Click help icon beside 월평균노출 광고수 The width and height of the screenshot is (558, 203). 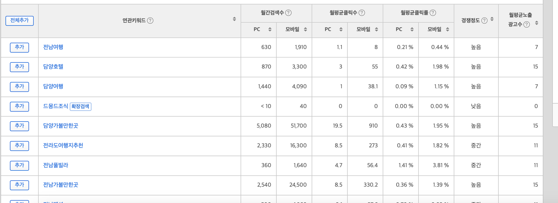(527, 25)
